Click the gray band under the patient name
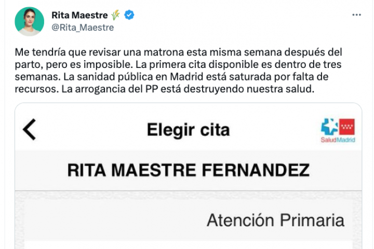 (188, 193)
